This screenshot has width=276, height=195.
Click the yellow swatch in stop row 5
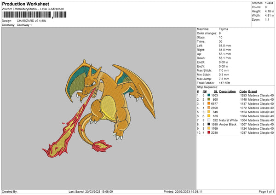(x=209, y=112)
